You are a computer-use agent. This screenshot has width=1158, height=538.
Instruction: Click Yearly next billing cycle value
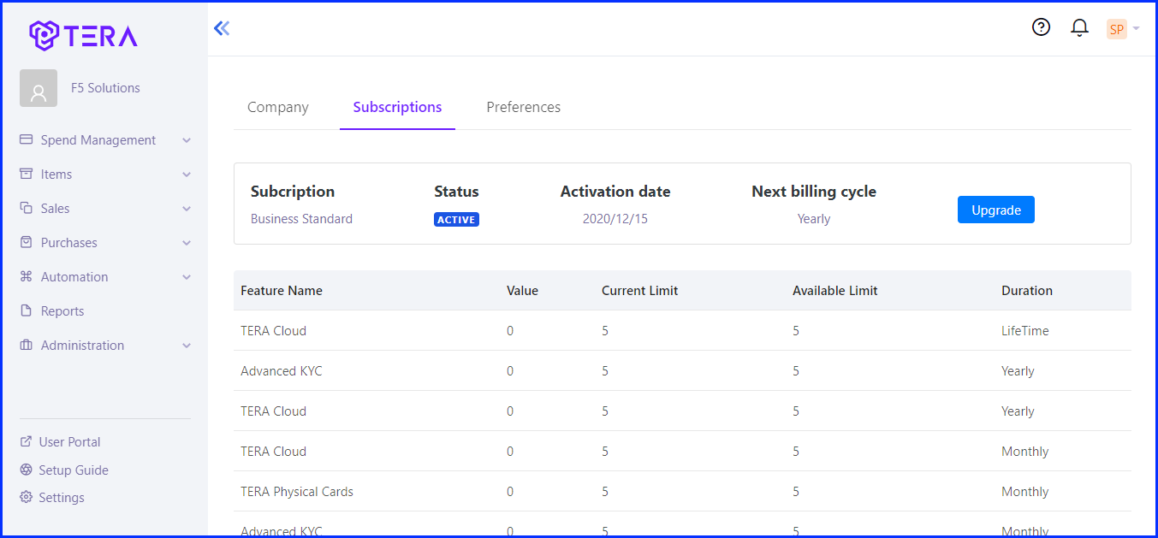pyautogui.click(x=814, y=219)
